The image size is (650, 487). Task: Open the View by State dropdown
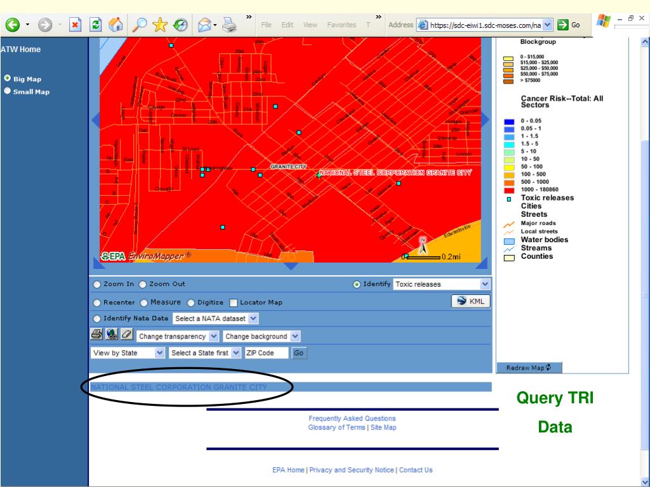[x=128, y=353]
